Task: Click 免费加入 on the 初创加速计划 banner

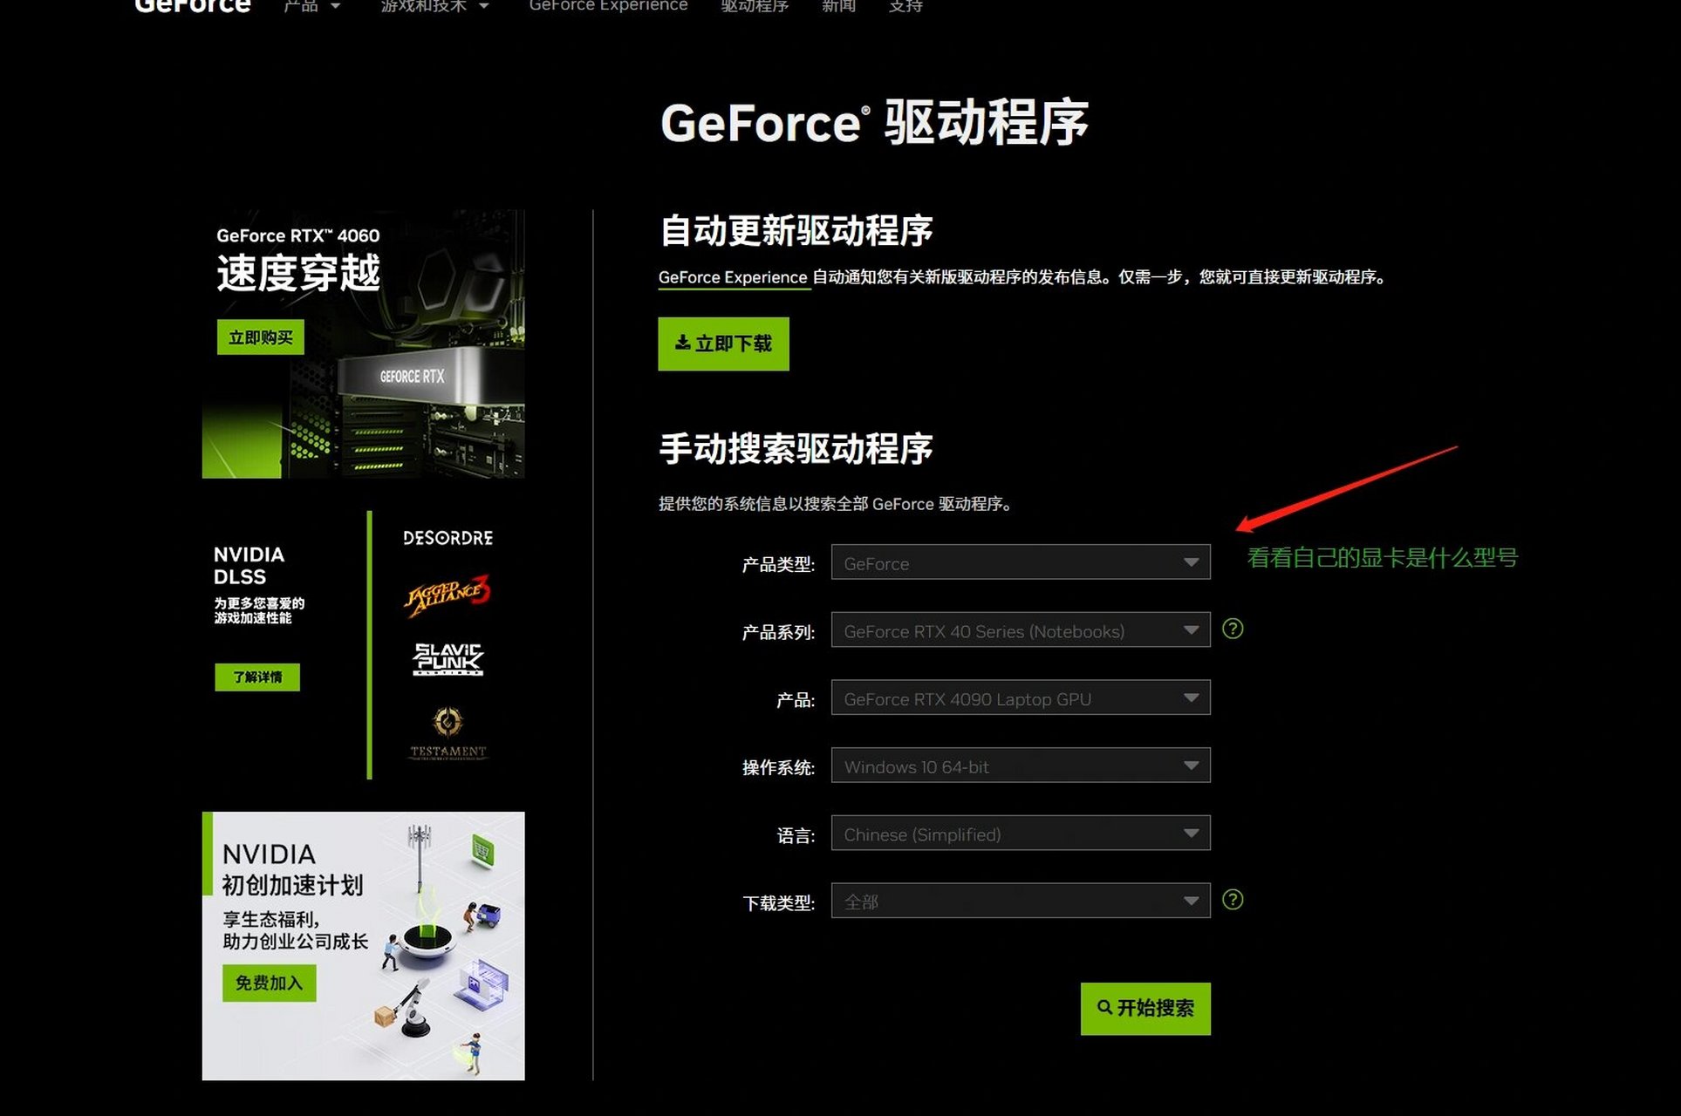Action: 269,983
